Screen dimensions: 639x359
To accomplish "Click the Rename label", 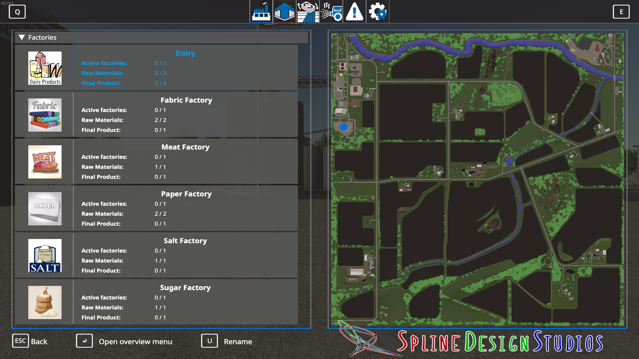I will point(238,341).
